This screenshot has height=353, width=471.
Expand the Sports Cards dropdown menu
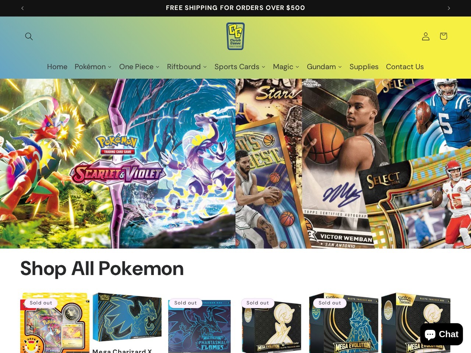point(240,67)
